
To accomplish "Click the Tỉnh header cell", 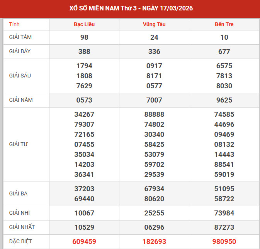I will (x=14, y=24).
